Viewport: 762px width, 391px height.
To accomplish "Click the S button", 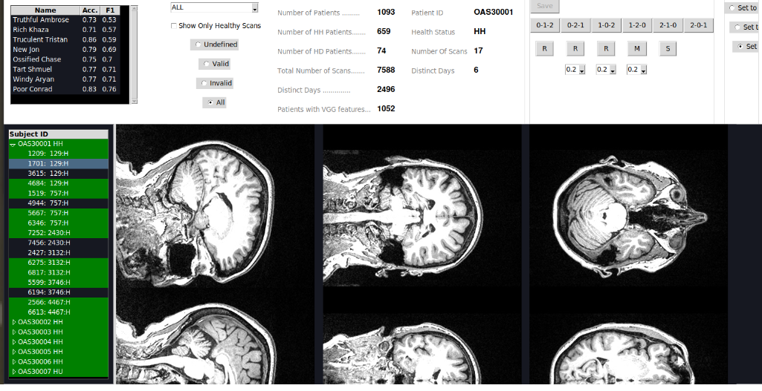I will pos(668,48).
